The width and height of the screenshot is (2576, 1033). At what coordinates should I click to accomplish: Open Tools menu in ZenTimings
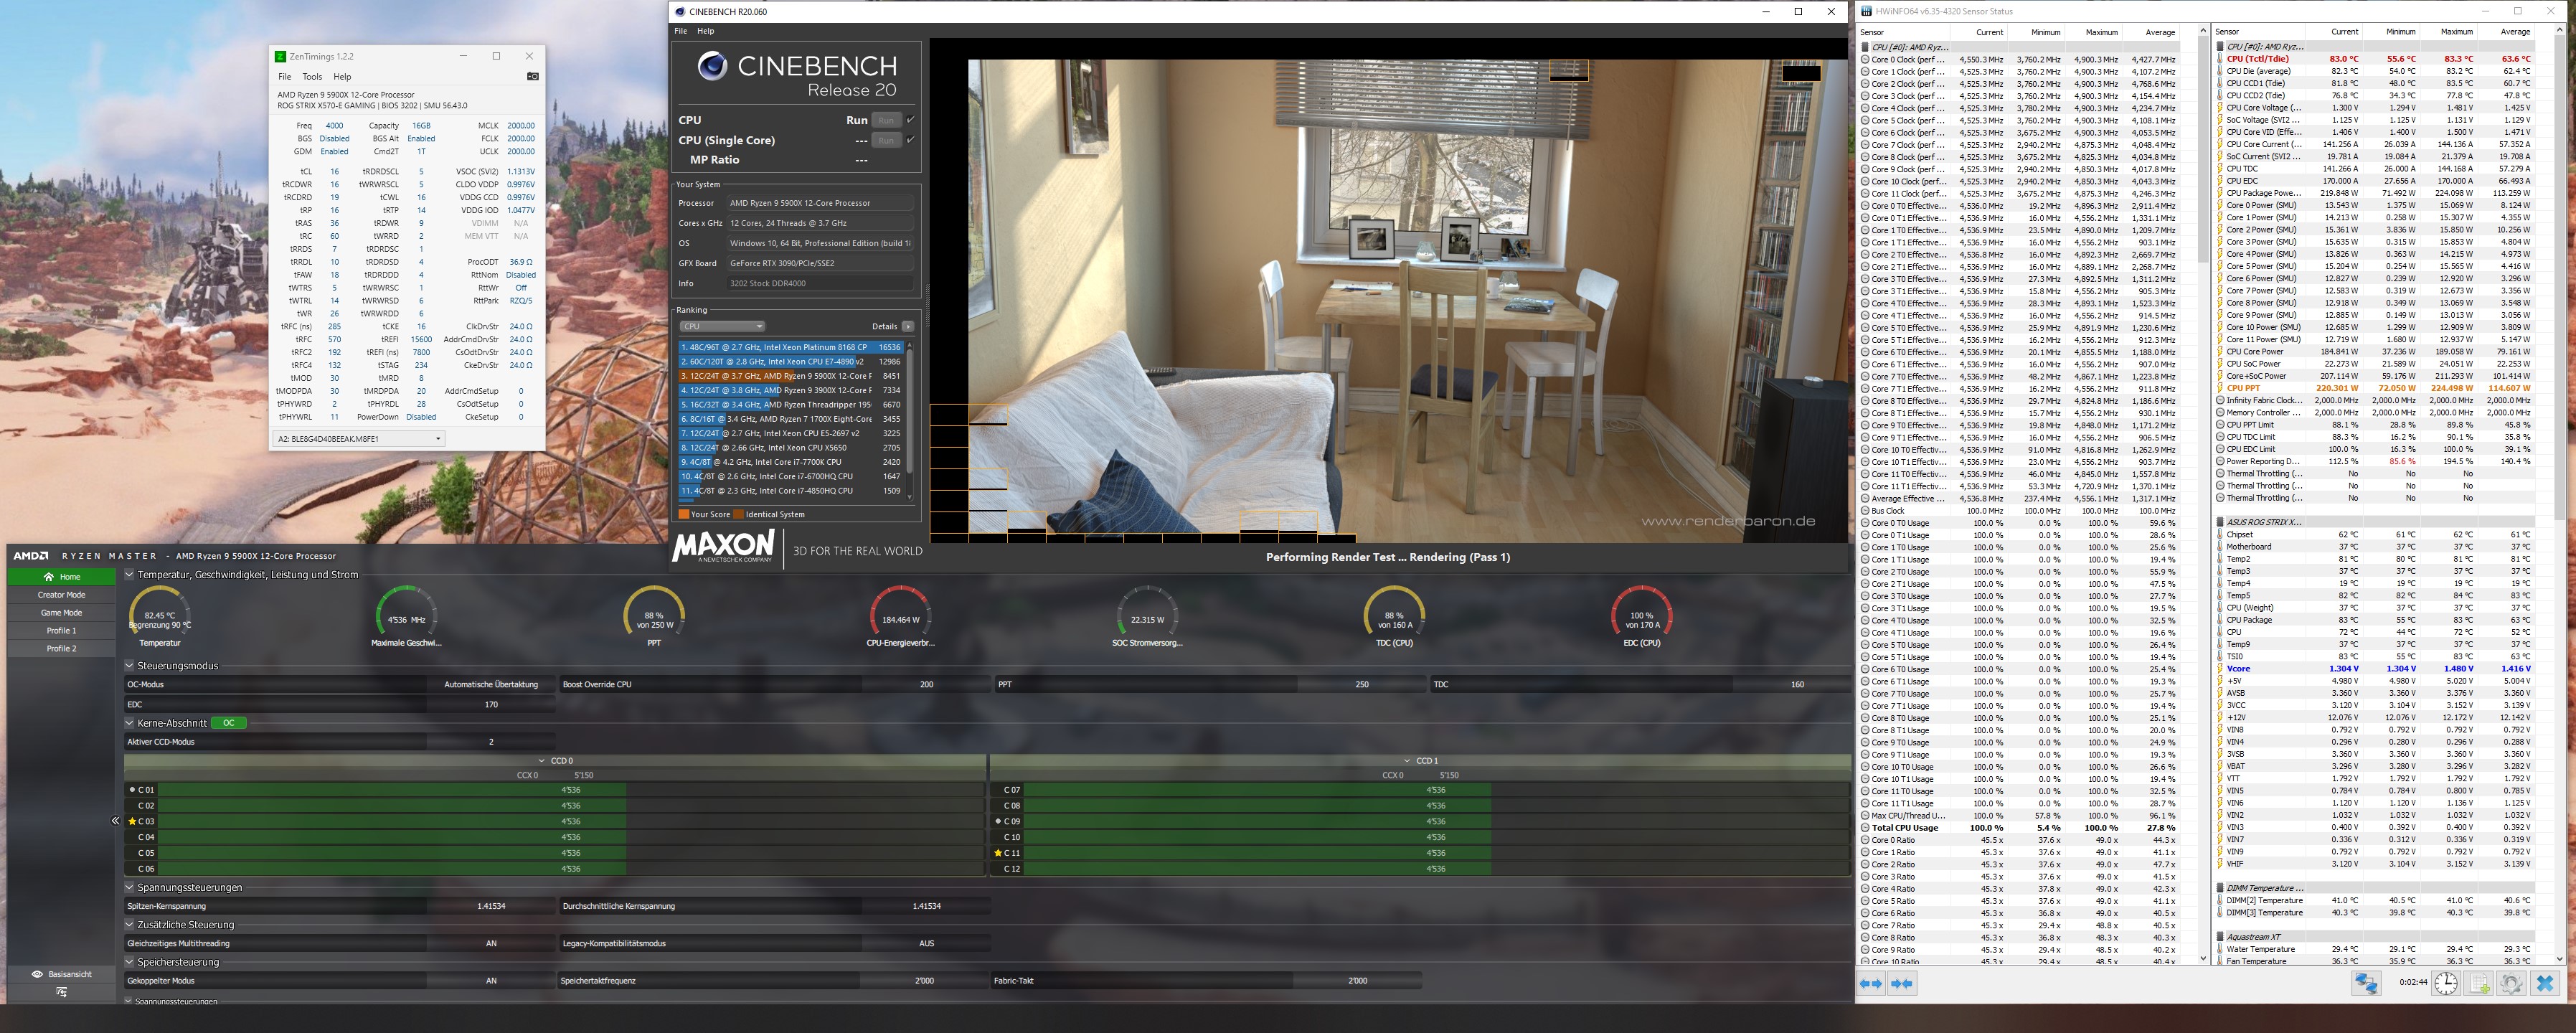(312, 76)
